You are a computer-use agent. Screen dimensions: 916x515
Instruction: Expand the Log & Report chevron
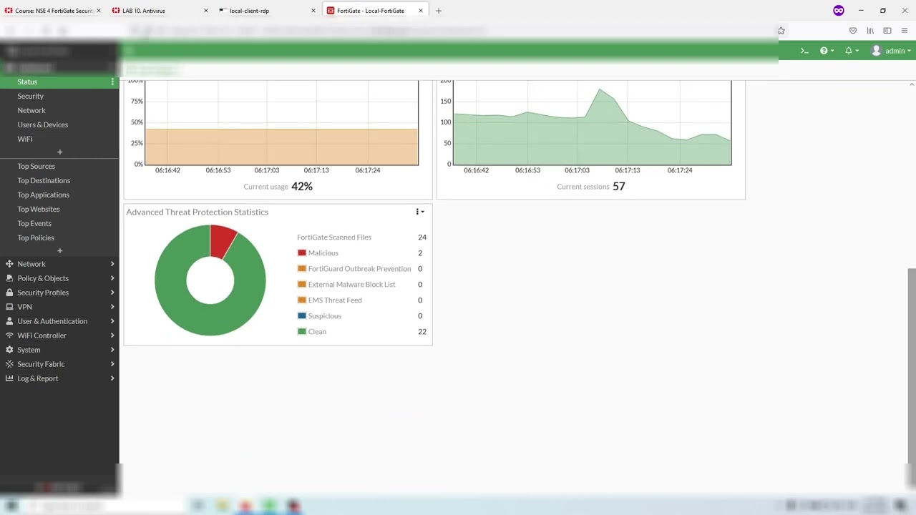(x=112, y=378)
